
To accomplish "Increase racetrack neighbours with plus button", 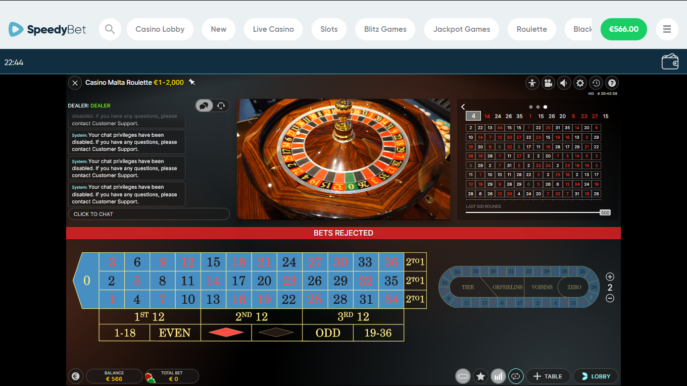I will pyautogui.click(x=610, y=277).
